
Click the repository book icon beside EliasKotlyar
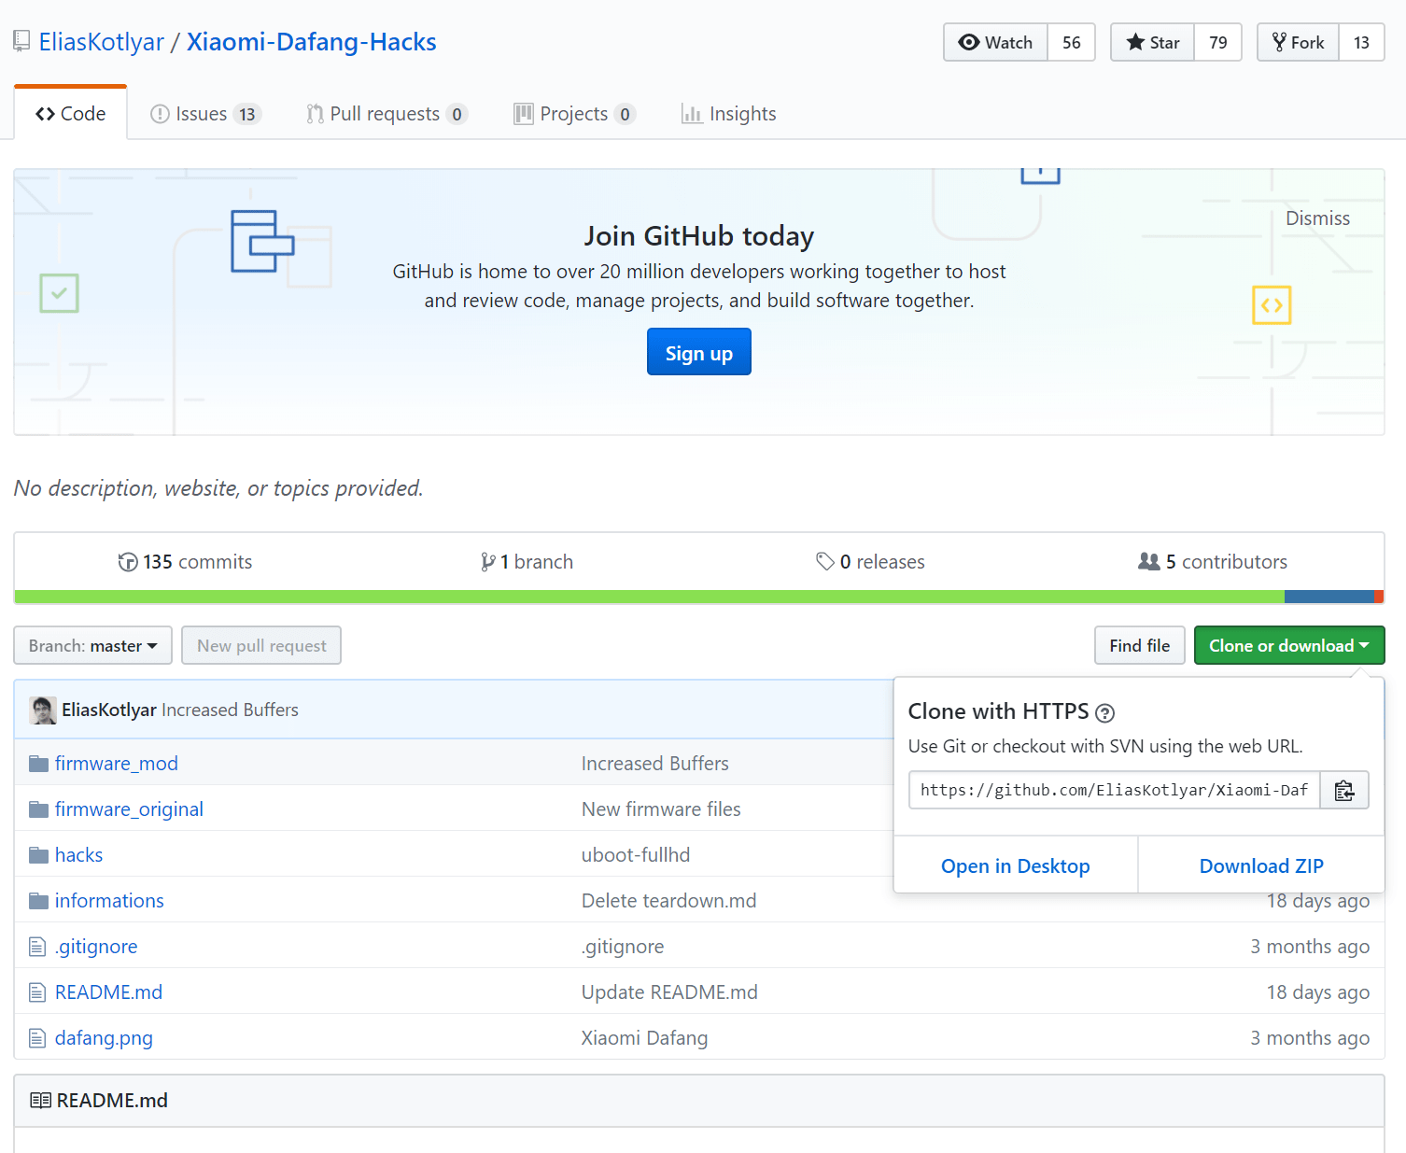[21, 42]
